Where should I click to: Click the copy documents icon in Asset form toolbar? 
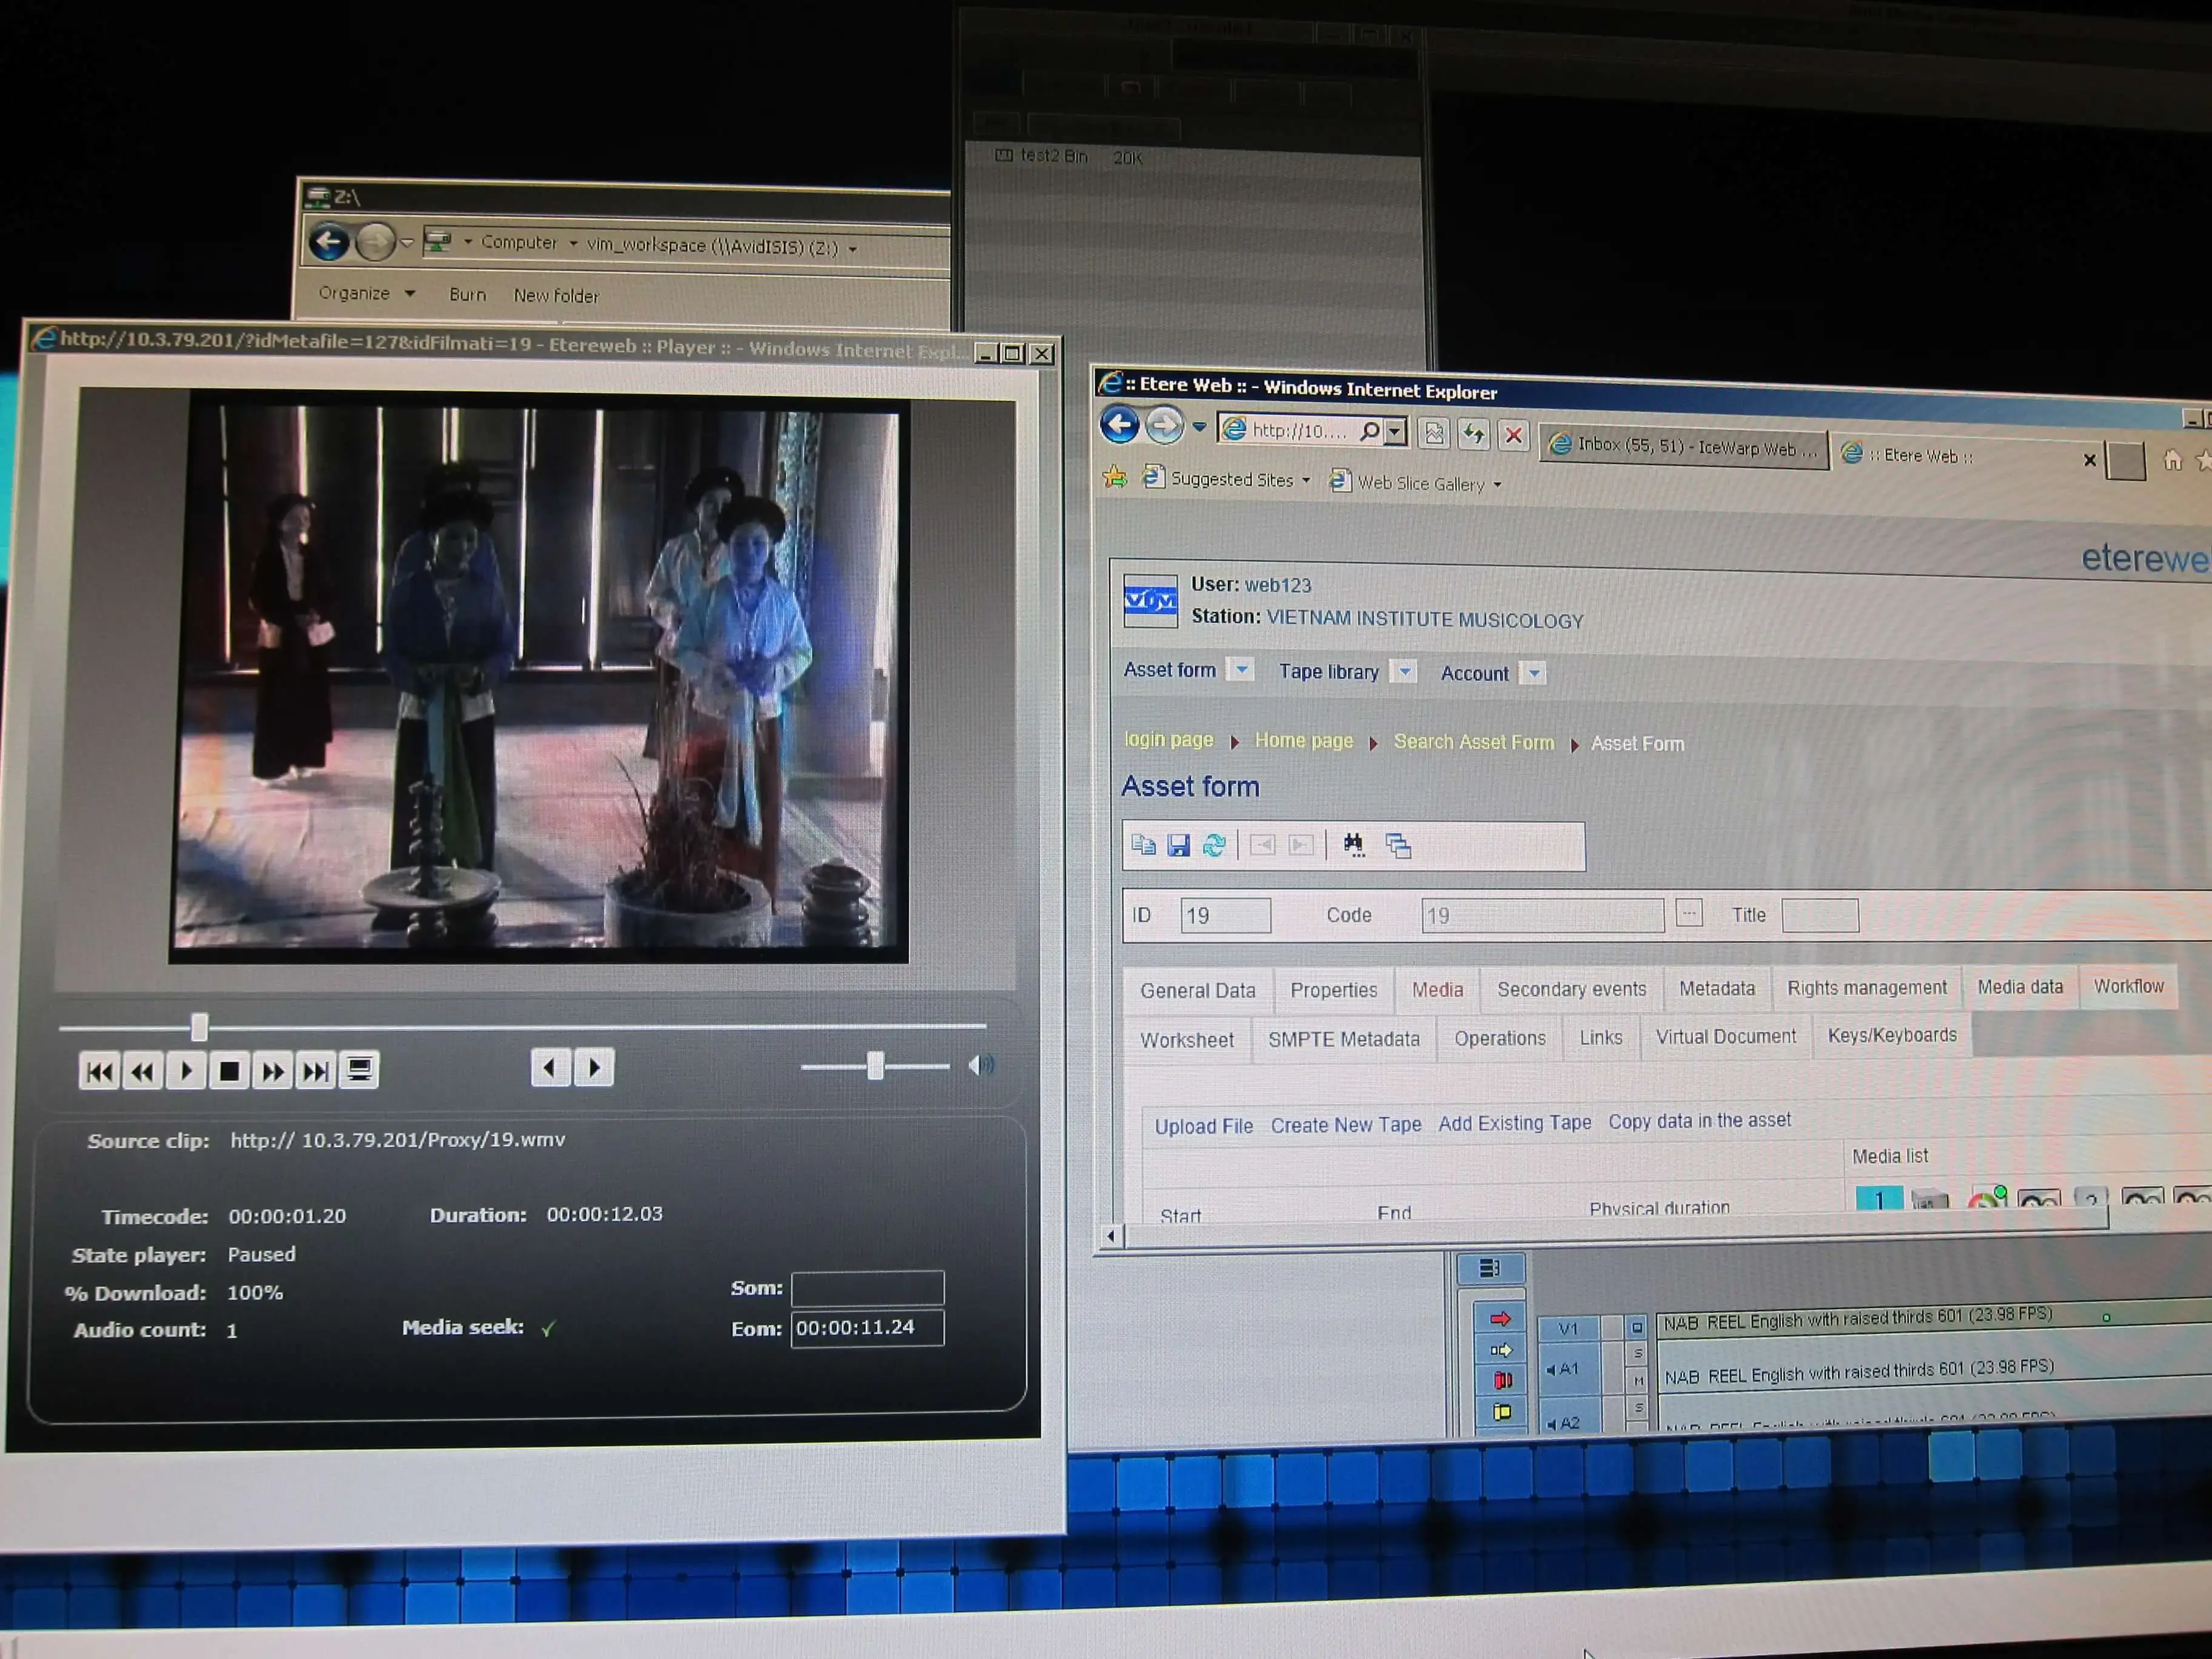(1143, 845)
